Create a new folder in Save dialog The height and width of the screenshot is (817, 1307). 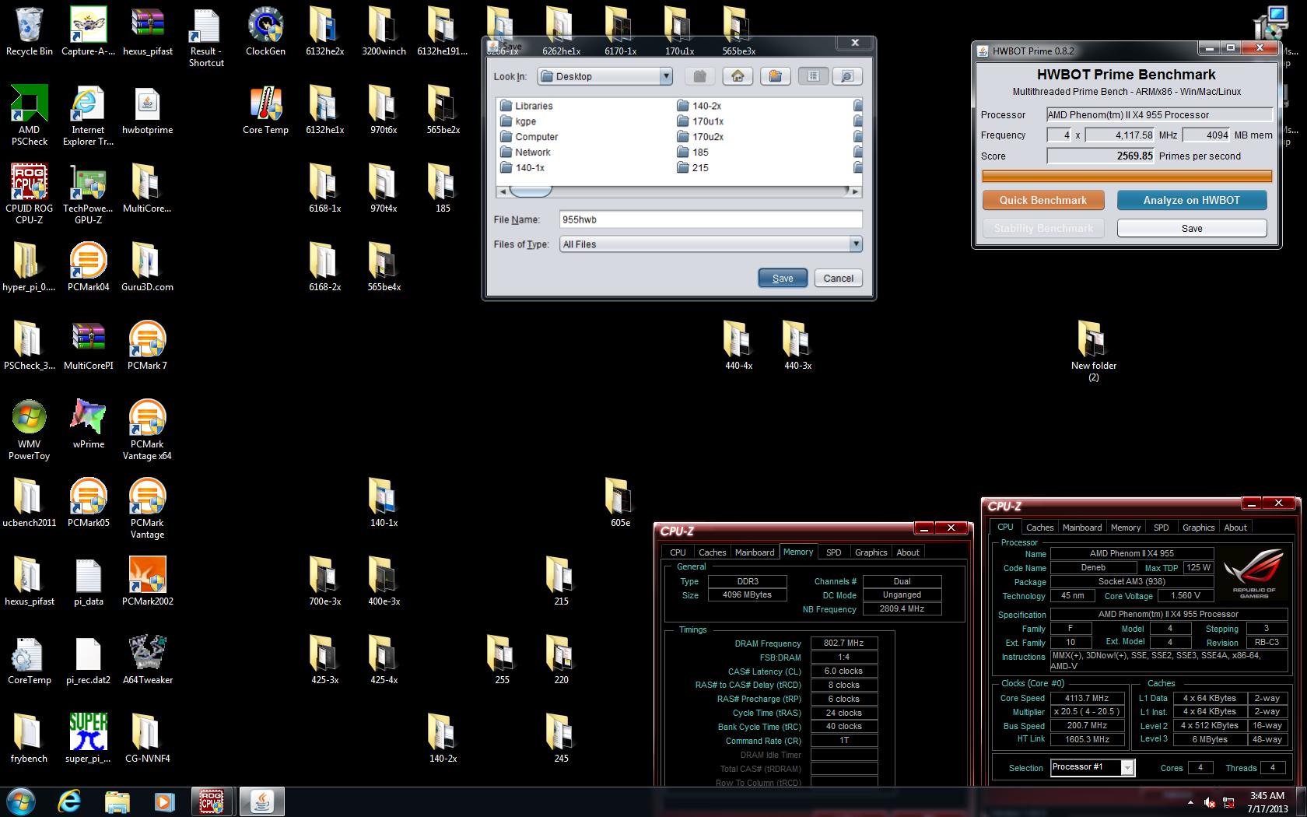pyautogui.click(x=775, y=76)
